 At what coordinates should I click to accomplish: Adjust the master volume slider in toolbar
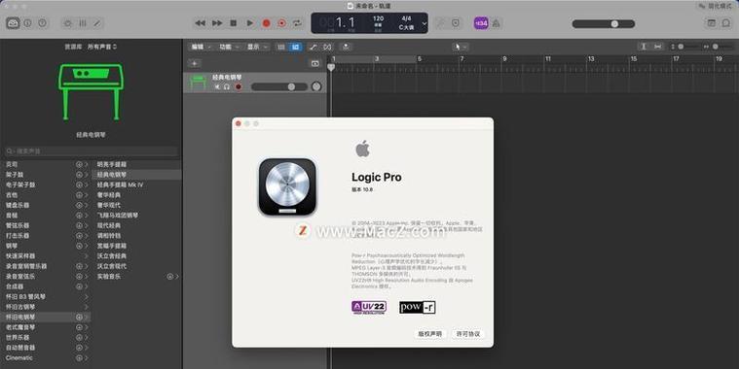click(x=604, y=23)
